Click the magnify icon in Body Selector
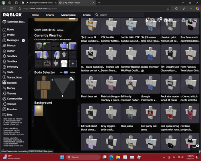This screenshot has height=161, width=201. click(72, 79)
